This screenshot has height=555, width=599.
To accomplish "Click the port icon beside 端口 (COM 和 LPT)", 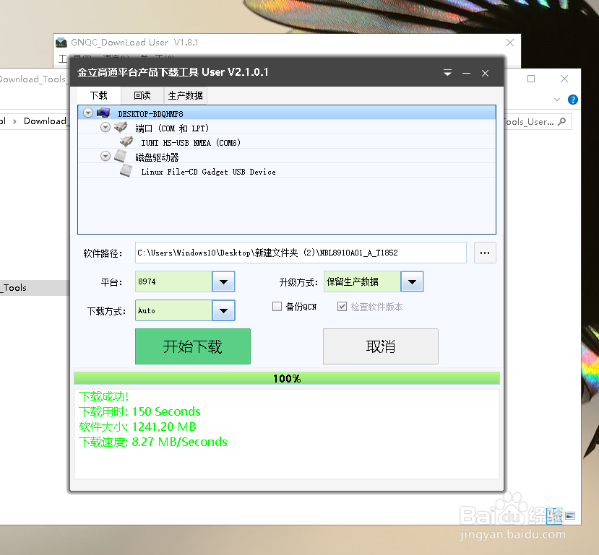I will click(x=121, y=127).
